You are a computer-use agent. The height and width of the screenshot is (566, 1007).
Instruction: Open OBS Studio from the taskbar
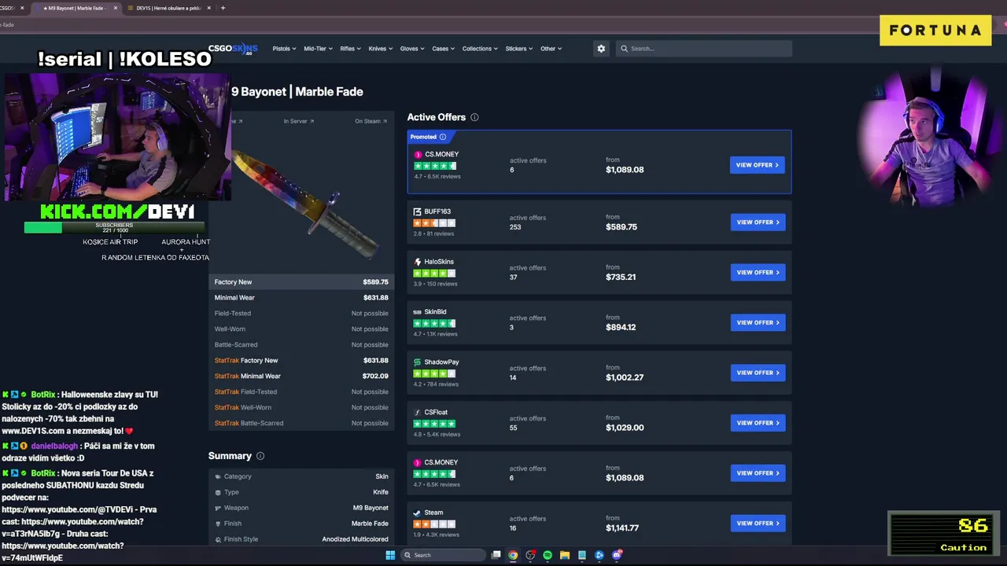pos(530,555)
